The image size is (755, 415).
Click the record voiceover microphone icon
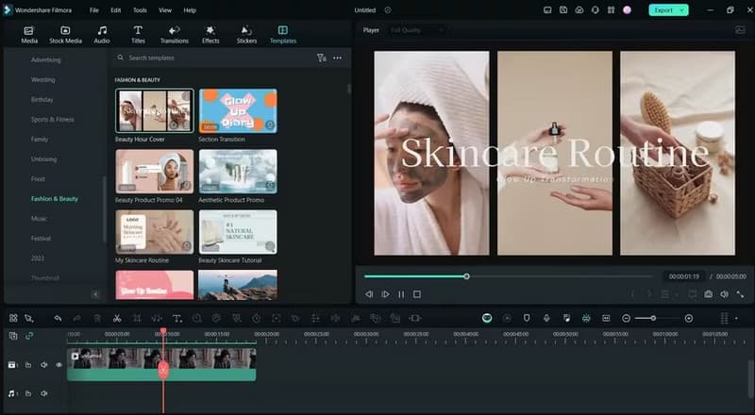tap(546, 318)
